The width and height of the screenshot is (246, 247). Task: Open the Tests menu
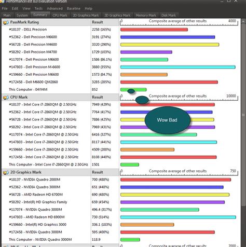tap(38, 8)
